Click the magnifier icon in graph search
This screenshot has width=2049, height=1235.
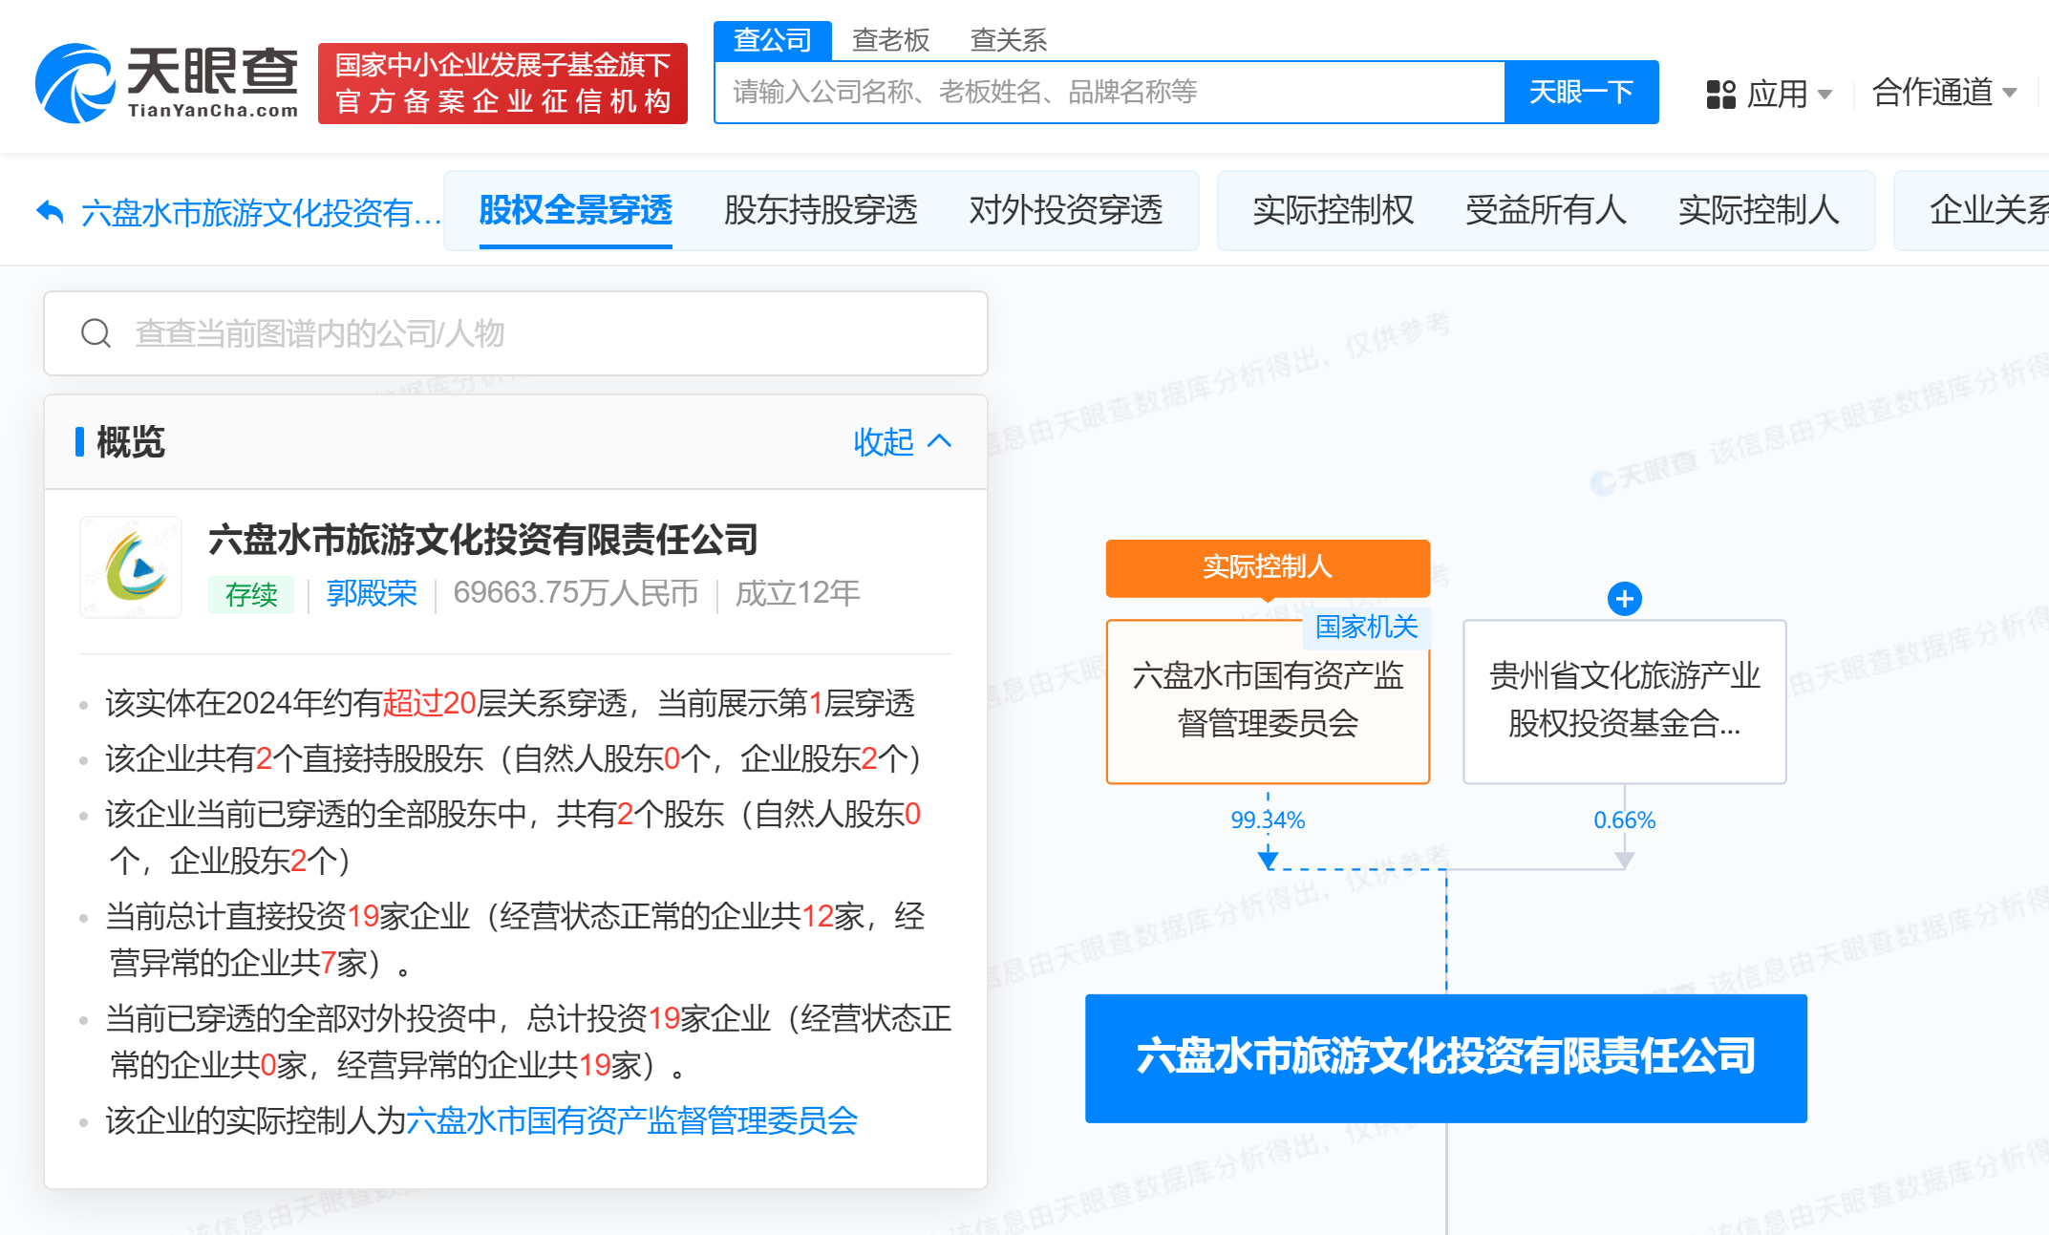pyautogui.click(x=96, y=333)
